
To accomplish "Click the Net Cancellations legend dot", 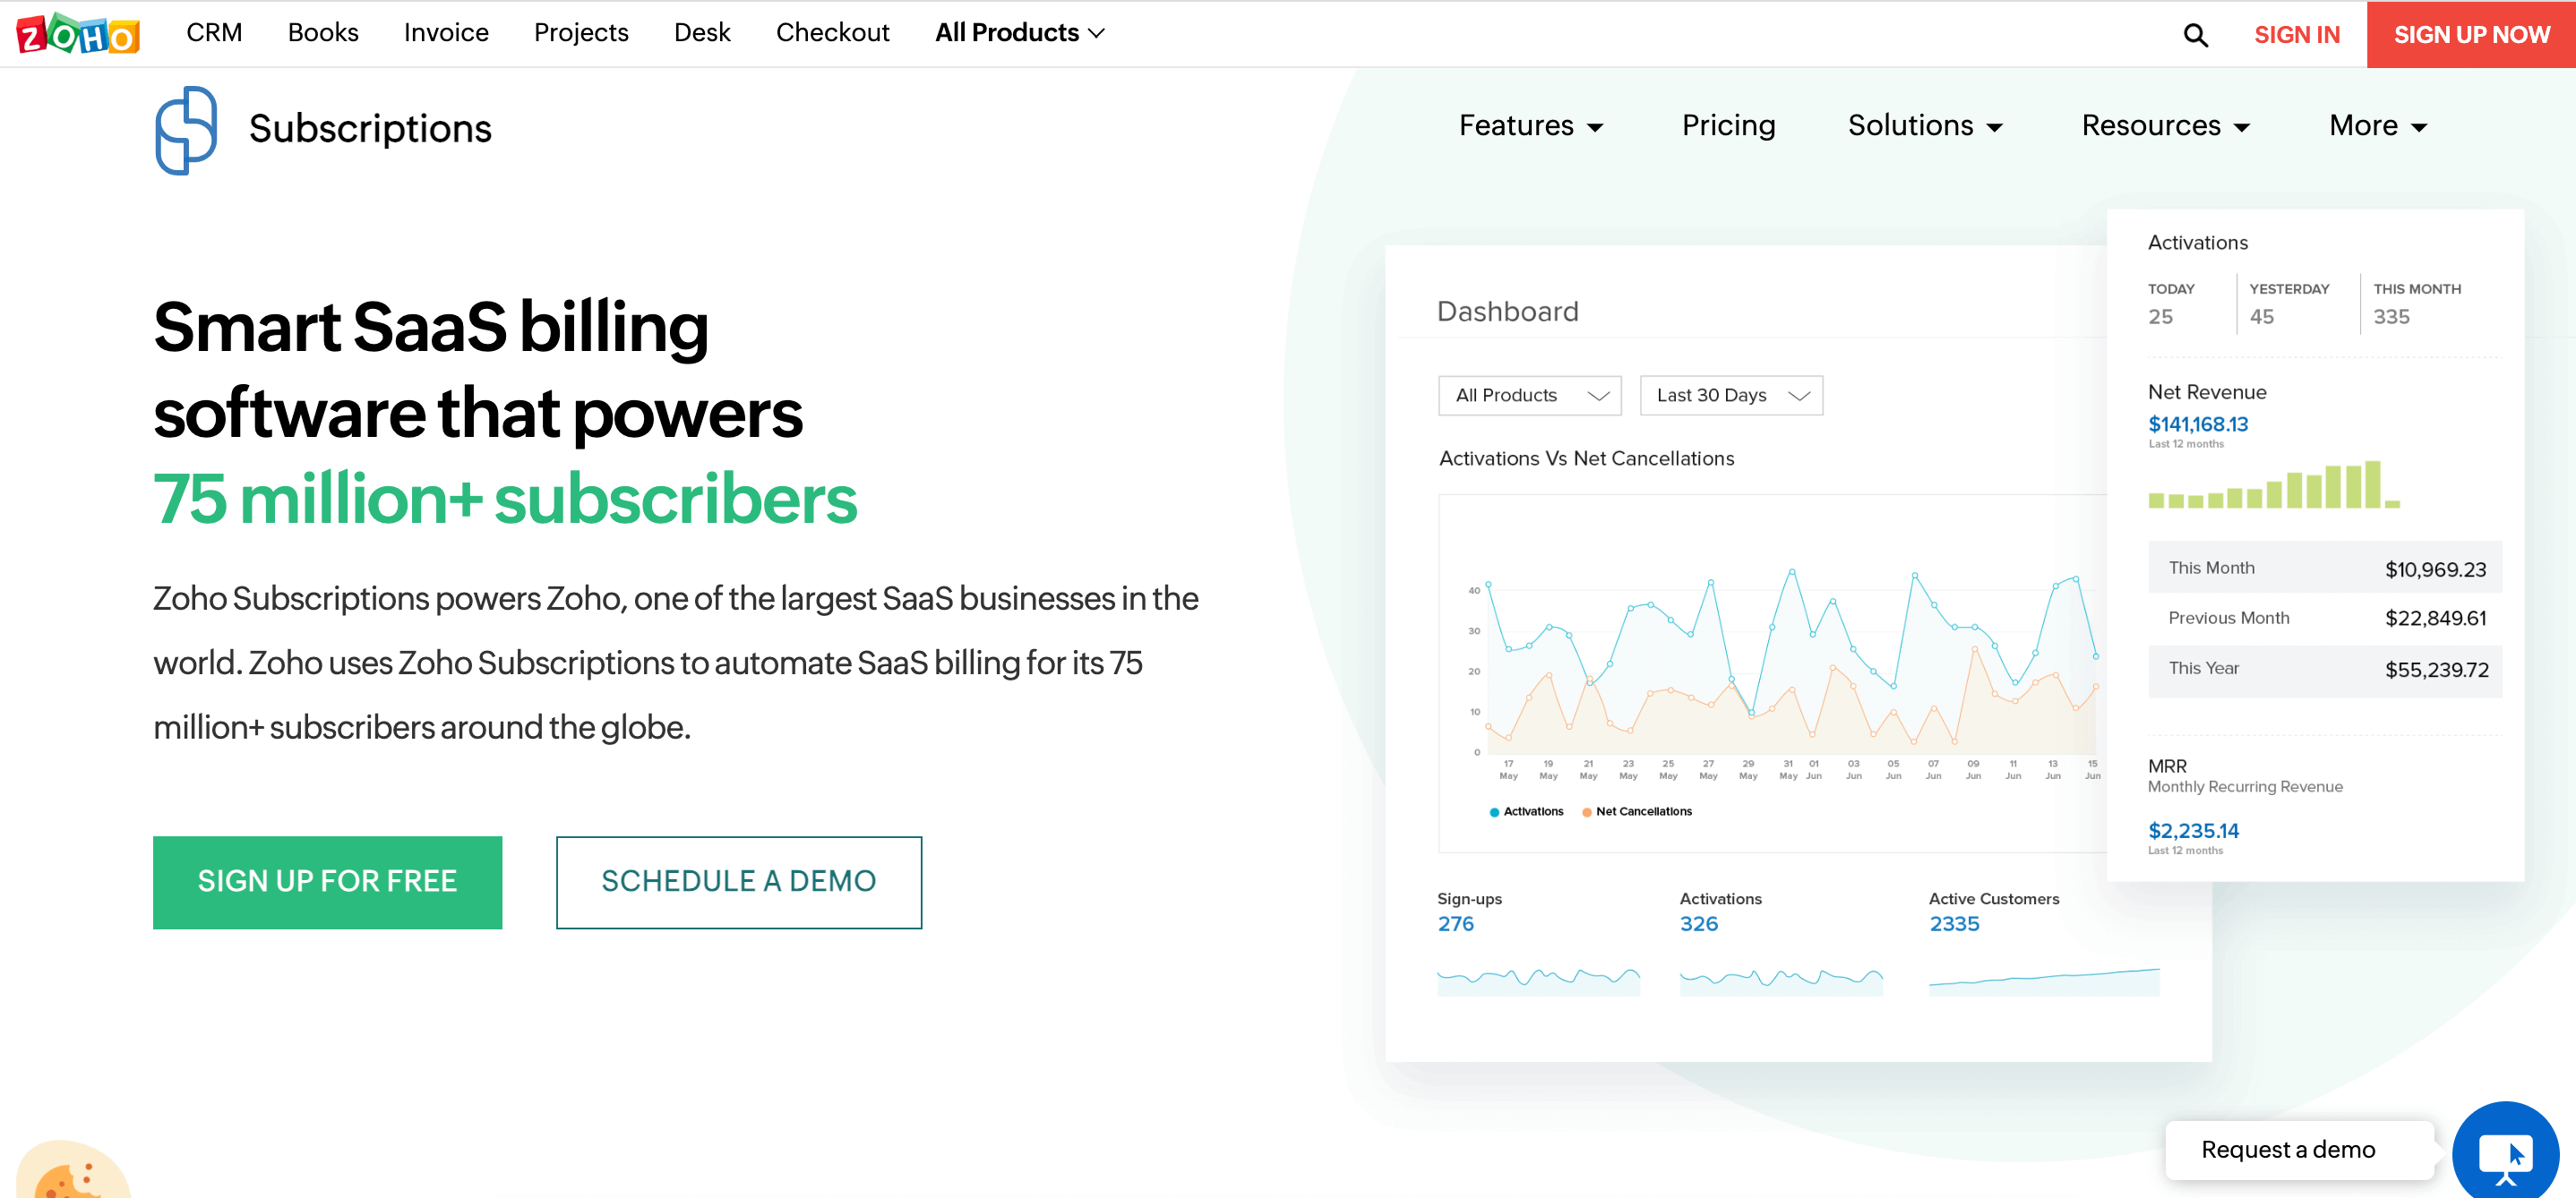I will 1586,812.
